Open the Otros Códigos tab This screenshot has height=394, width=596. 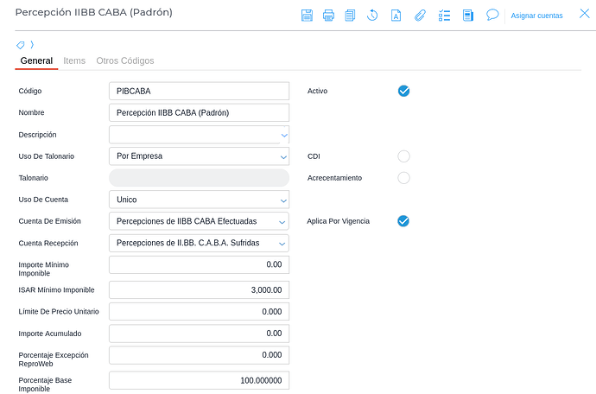pyautogui.click(x=125, y=61)
